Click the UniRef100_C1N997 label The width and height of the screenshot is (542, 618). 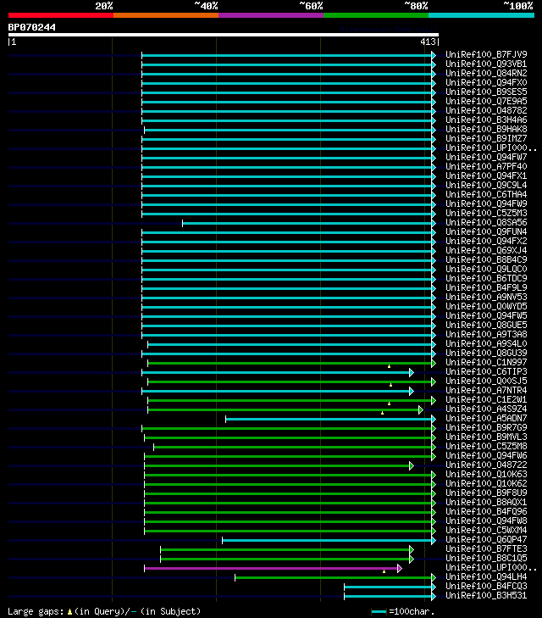click(486, 362)
